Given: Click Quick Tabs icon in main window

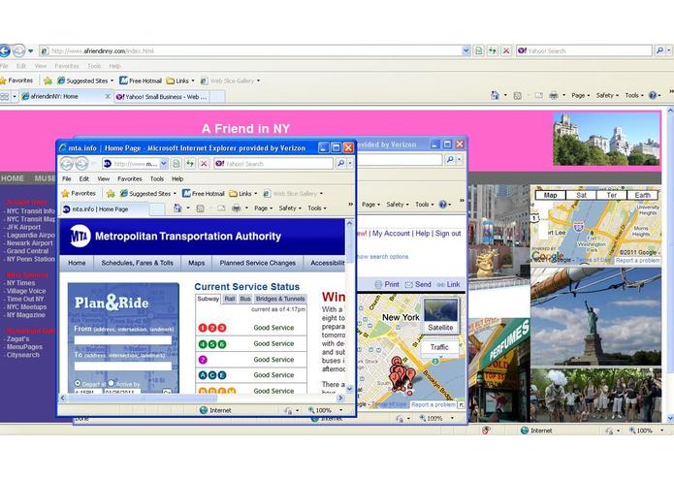Looking at the screenshot, I should 5,96.
